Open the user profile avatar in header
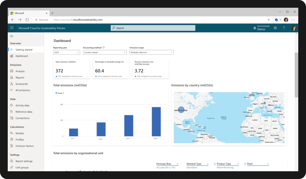This screenshot has height=179, width=306. click(294, 28)
